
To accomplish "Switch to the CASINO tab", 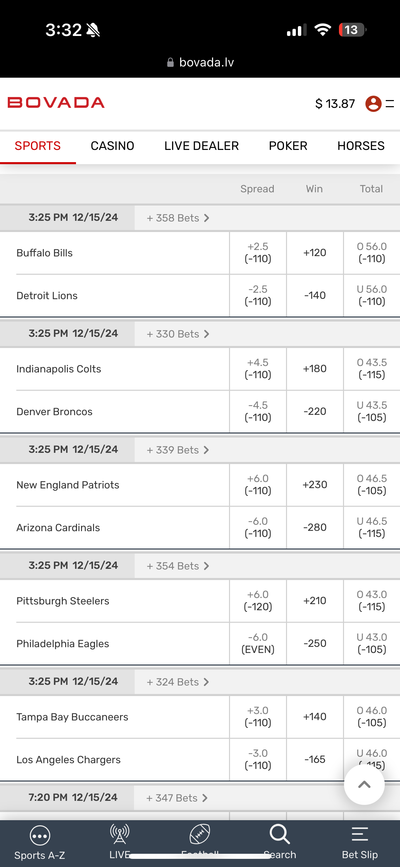I will tap(112, 146).
